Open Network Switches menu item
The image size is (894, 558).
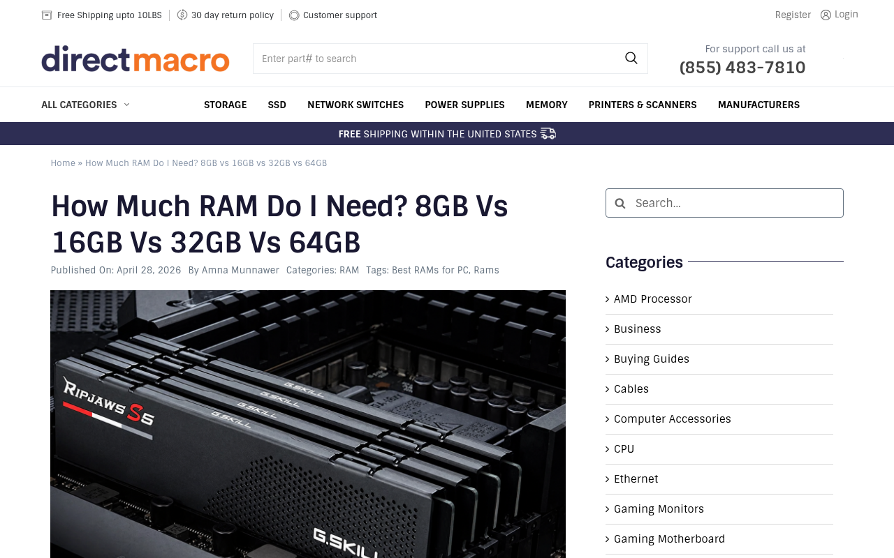click(x=356, y=105)
